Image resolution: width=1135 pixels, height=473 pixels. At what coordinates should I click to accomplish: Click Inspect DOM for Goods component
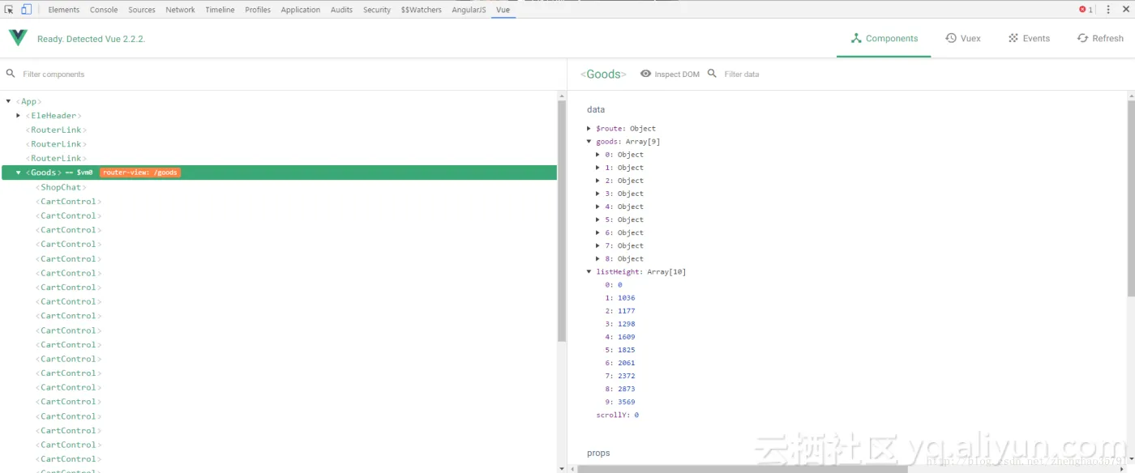(670, 74)
